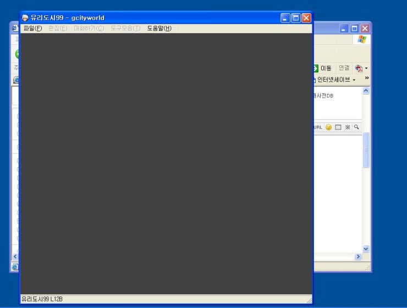
Task: Click the 유리도시99 app icon in title bar
Action: (25, 18)
